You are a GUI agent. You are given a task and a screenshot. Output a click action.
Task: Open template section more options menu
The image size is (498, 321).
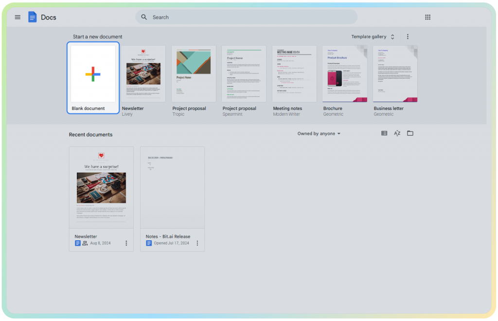pyautogui.click(x=408, y=36)
